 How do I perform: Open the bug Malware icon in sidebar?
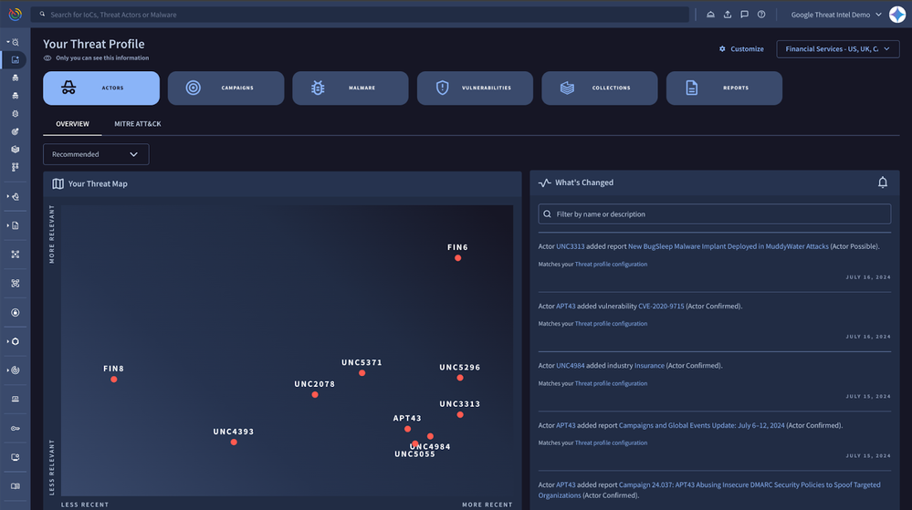[x=16, y=113]
